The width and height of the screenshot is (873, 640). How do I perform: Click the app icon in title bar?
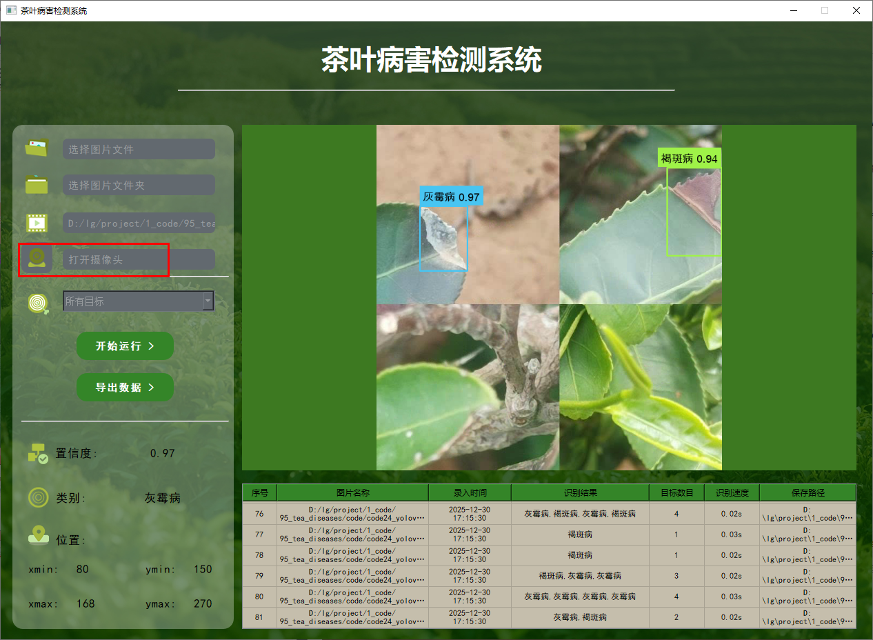pyautogui.click(x=11, y=11)
